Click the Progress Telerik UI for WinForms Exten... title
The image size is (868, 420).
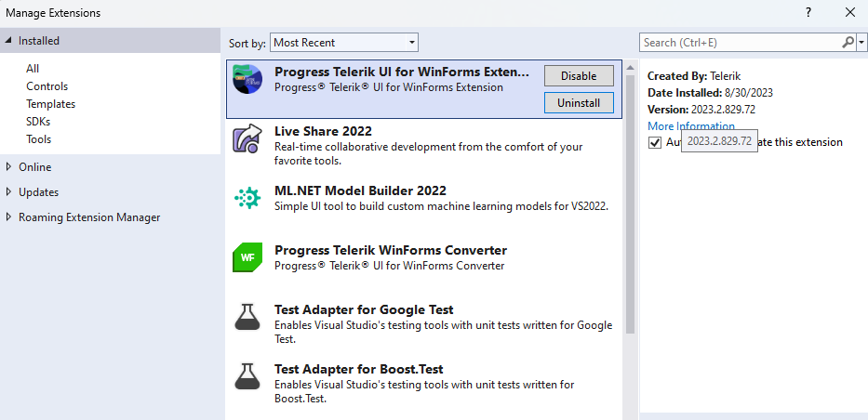coord(402,72)
